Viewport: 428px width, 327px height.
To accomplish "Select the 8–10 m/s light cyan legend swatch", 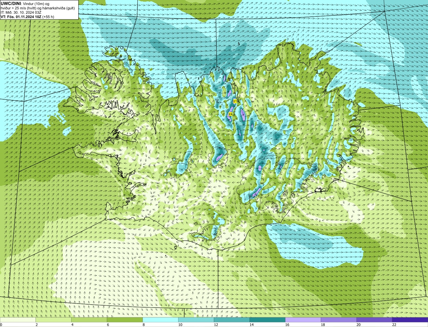I will (160, 320).
